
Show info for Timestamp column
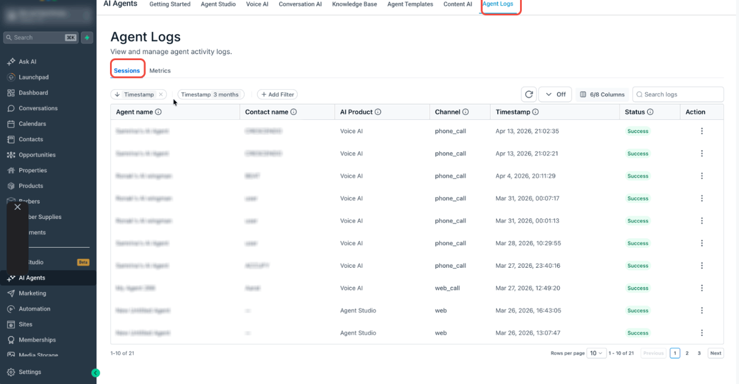535,112
